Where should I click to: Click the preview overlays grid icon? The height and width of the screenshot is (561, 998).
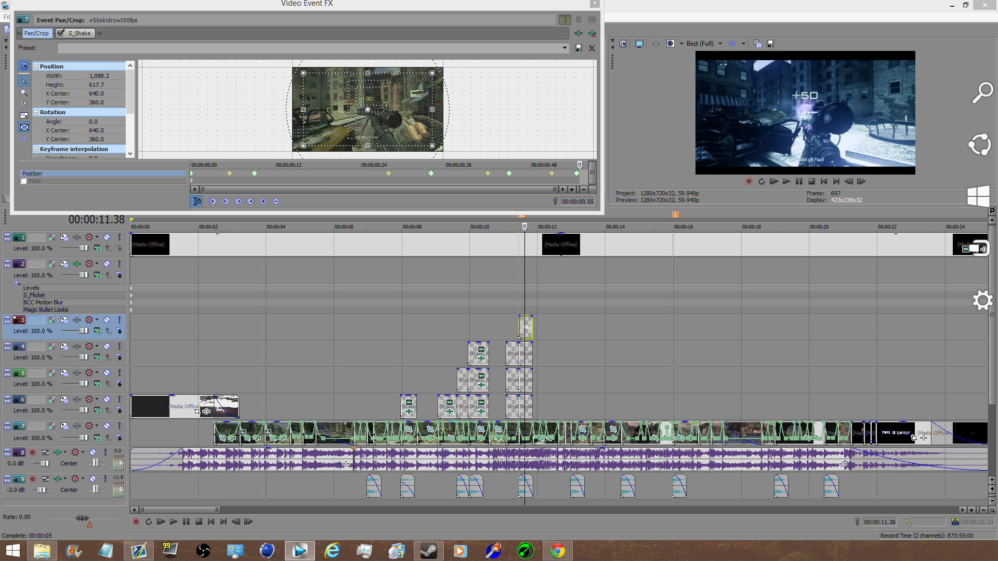[732, 44]
